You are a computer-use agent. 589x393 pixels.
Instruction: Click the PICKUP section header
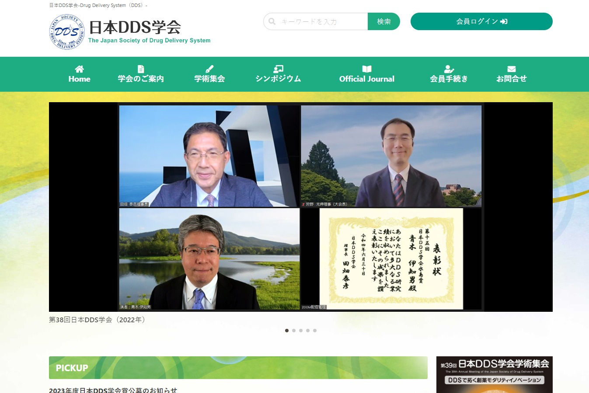238,368
